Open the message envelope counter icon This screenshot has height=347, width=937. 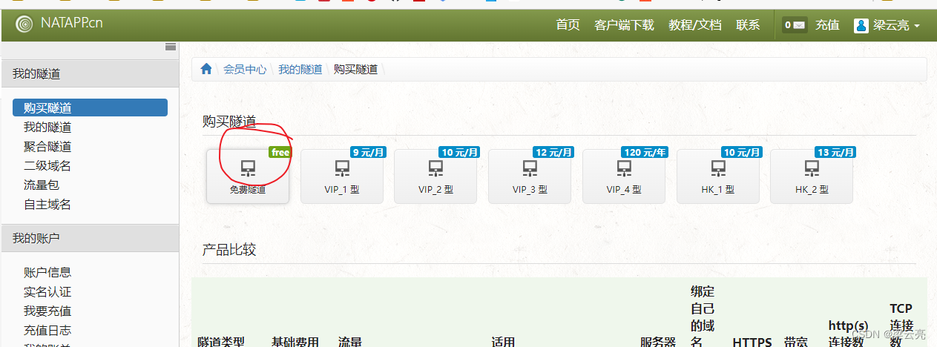click(x=795, y=24)
